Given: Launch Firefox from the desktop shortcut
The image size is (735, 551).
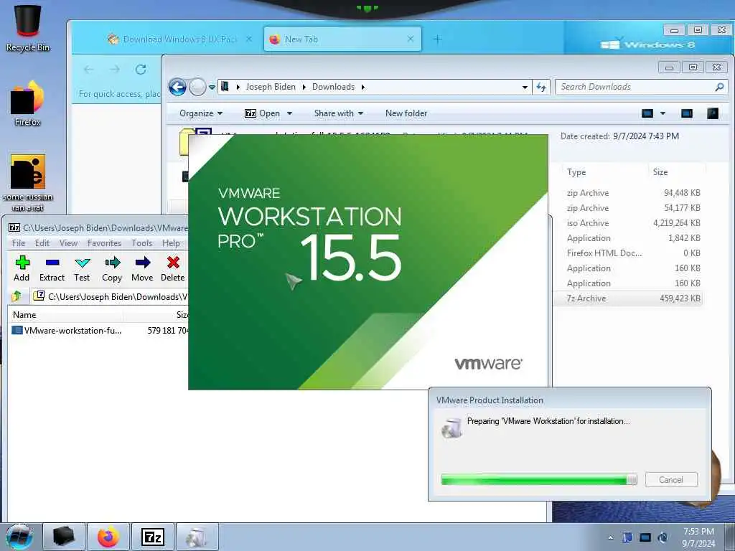Looking at the screenshot, I should coord(28,104).
